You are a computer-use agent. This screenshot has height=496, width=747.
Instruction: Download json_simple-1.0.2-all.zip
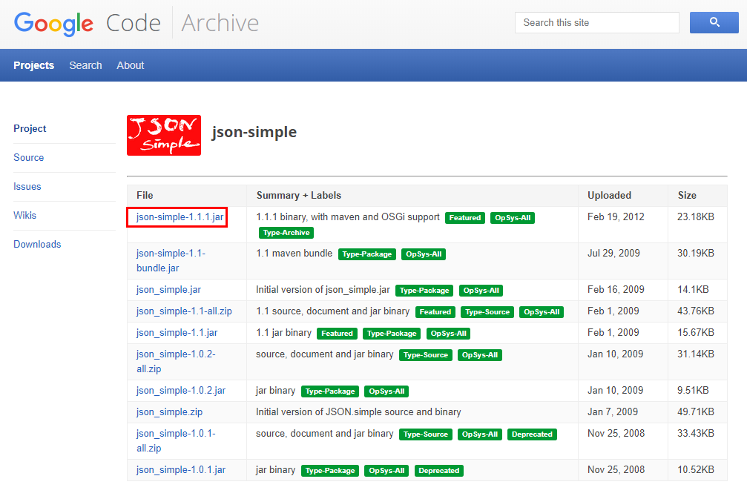coord(176,361)
